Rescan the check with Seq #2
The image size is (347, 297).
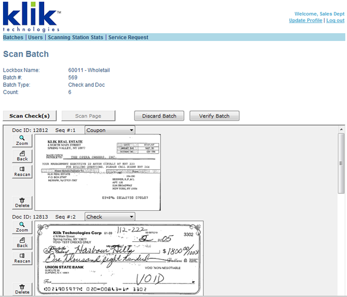(x=22, y=258)
